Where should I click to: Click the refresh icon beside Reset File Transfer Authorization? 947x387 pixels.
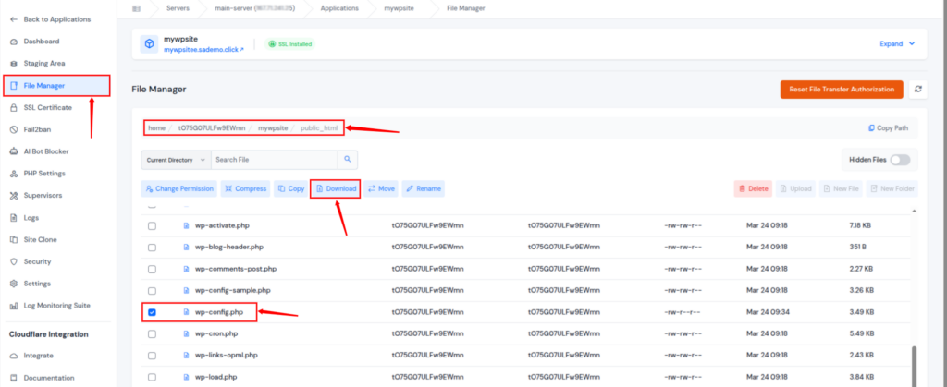click(x=918, y=90)
